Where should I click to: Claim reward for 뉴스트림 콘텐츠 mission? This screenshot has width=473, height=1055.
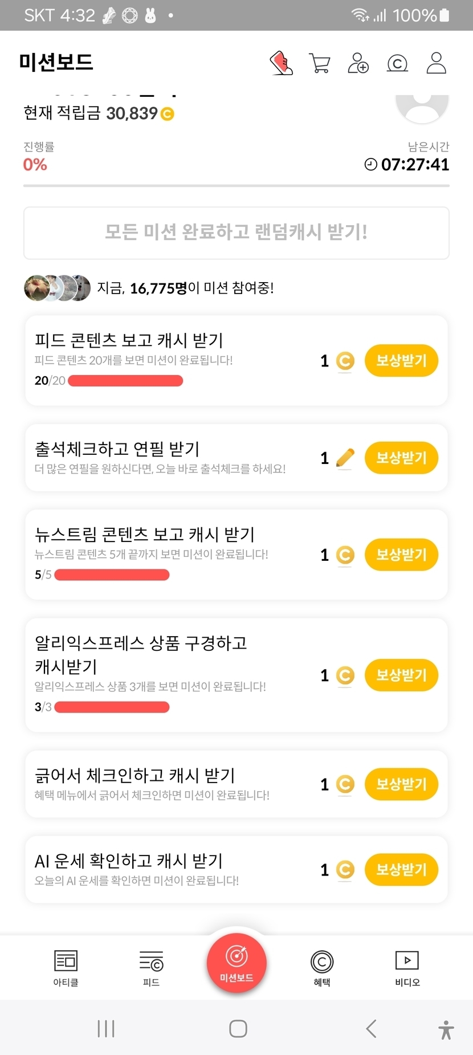pyautogui.click(x=401, y=555)
